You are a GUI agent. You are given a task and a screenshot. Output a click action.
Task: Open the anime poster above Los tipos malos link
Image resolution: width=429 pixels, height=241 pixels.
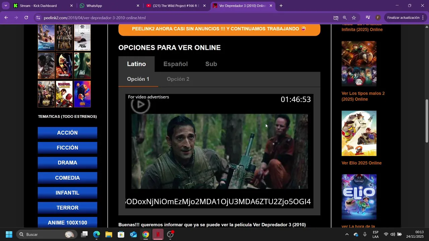359,64
